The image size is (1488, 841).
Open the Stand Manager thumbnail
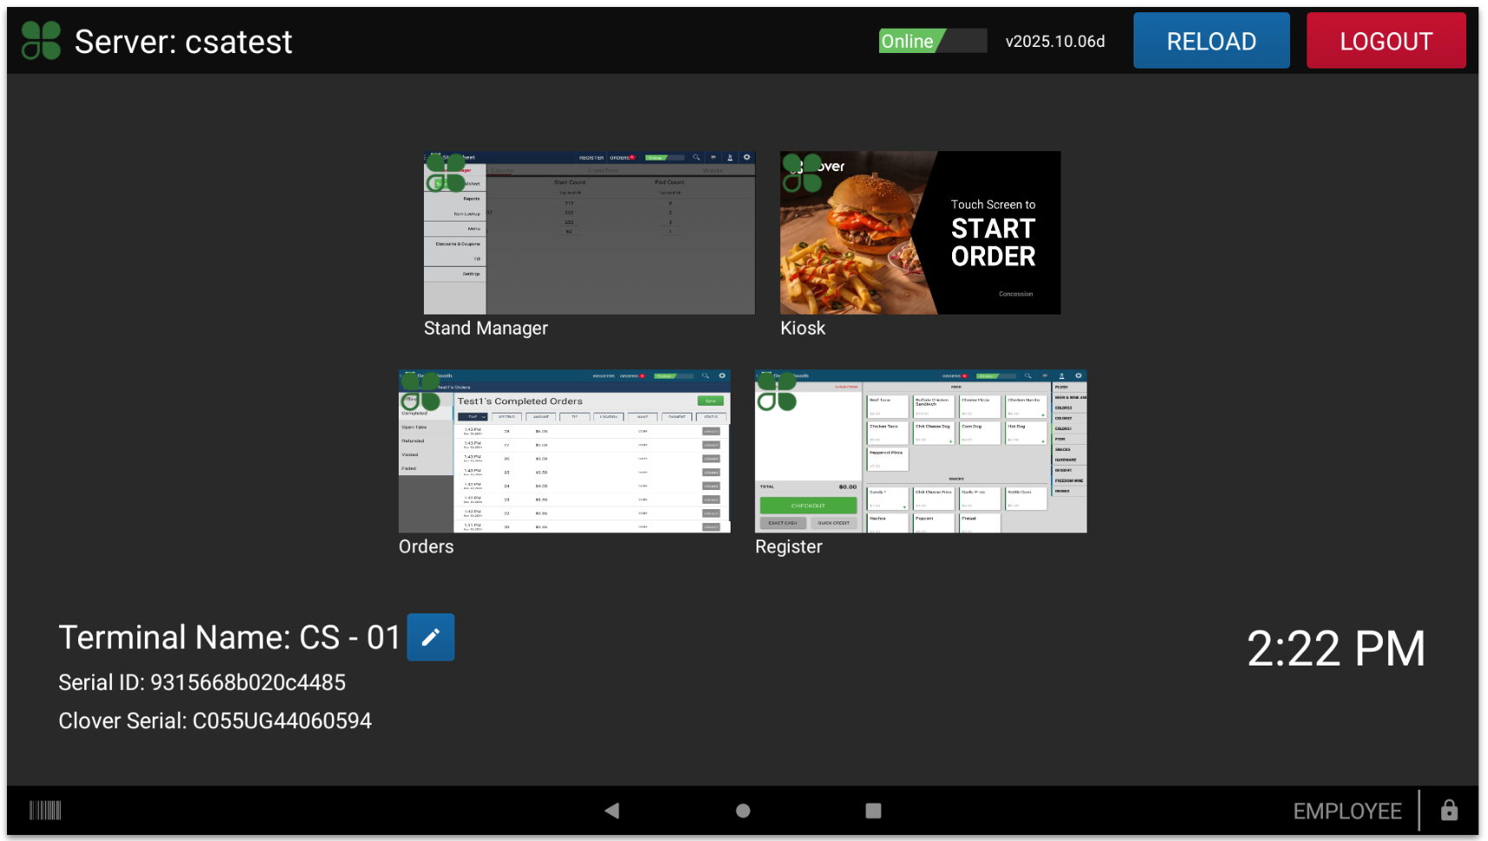(589, 233)
